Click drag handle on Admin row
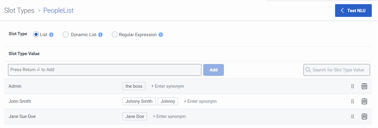Viewport: 378px width, 128px height. coord(352,86)
